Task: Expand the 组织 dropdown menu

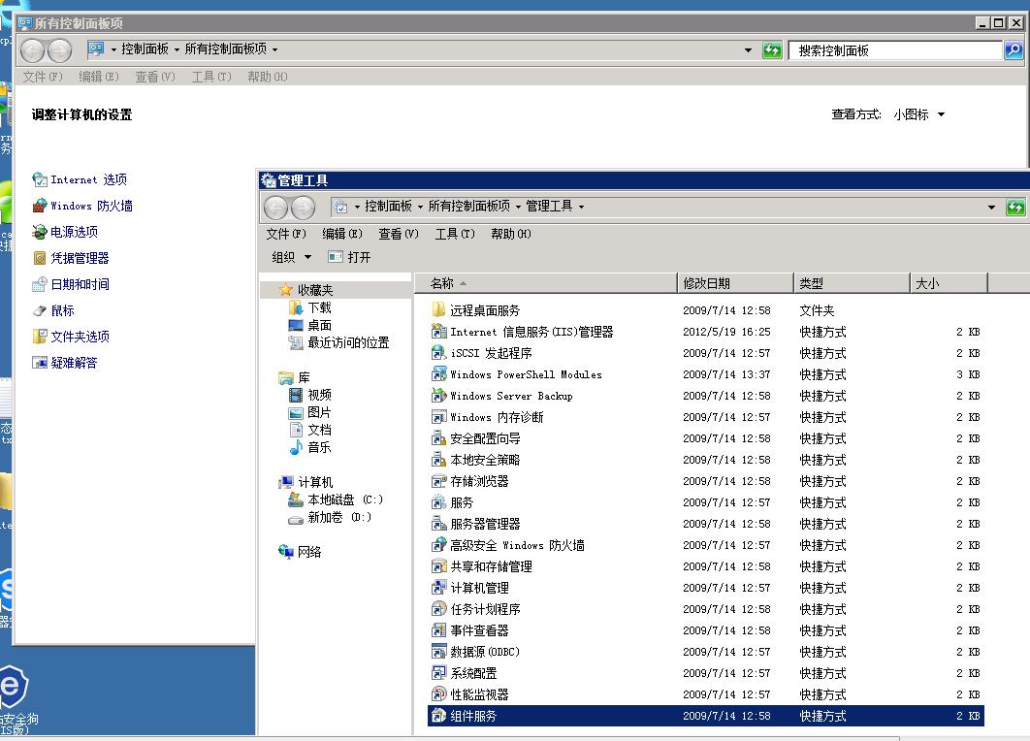Action: (292, 257)
